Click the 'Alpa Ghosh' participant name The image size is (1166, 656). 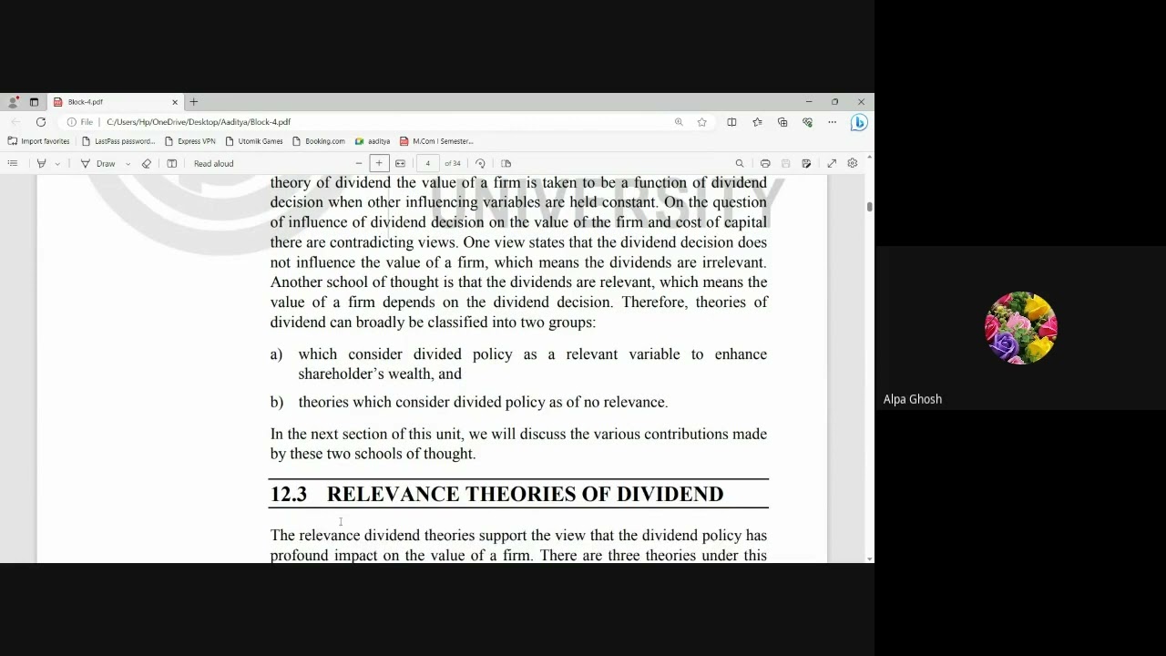(x=913, y=399)
